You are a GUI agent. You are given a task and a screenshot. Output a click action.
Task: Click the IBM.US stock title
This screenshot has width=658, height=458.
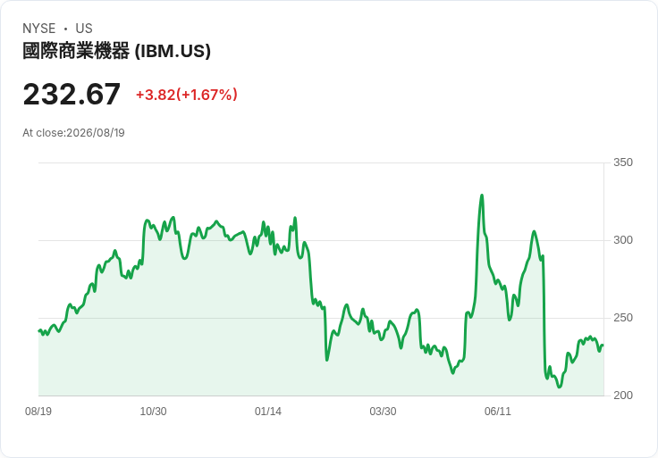pos(116,51)
